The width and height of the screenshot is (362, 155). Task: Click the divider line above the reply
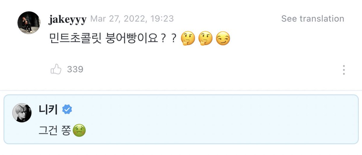(x=181, y=90)
